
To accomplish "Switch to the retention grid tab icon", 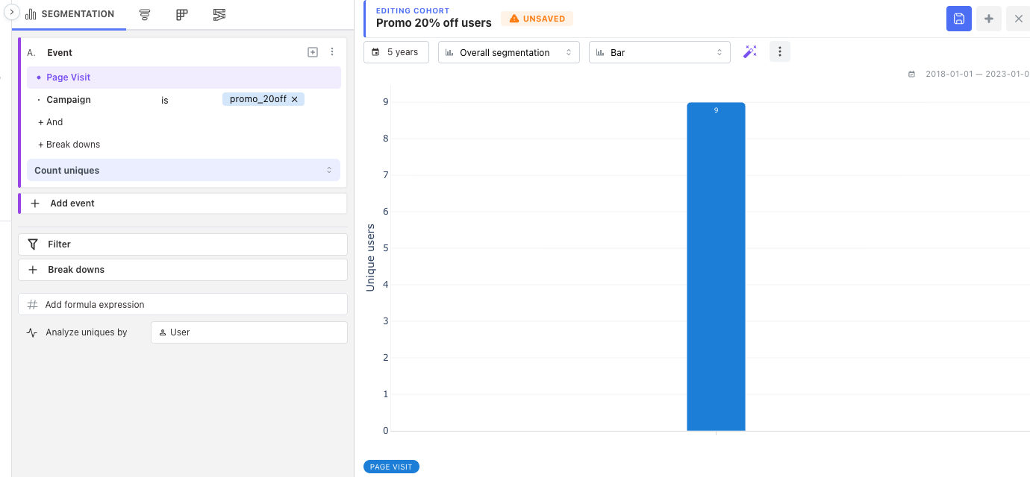I will (x=182, y=15).
